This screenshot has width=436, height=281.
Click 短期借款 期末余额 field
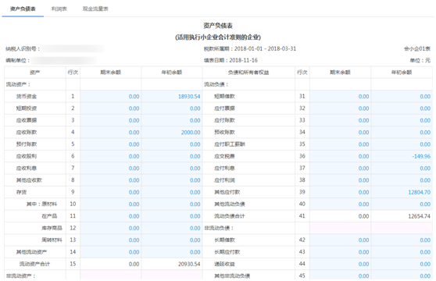[x=341, y=96]
